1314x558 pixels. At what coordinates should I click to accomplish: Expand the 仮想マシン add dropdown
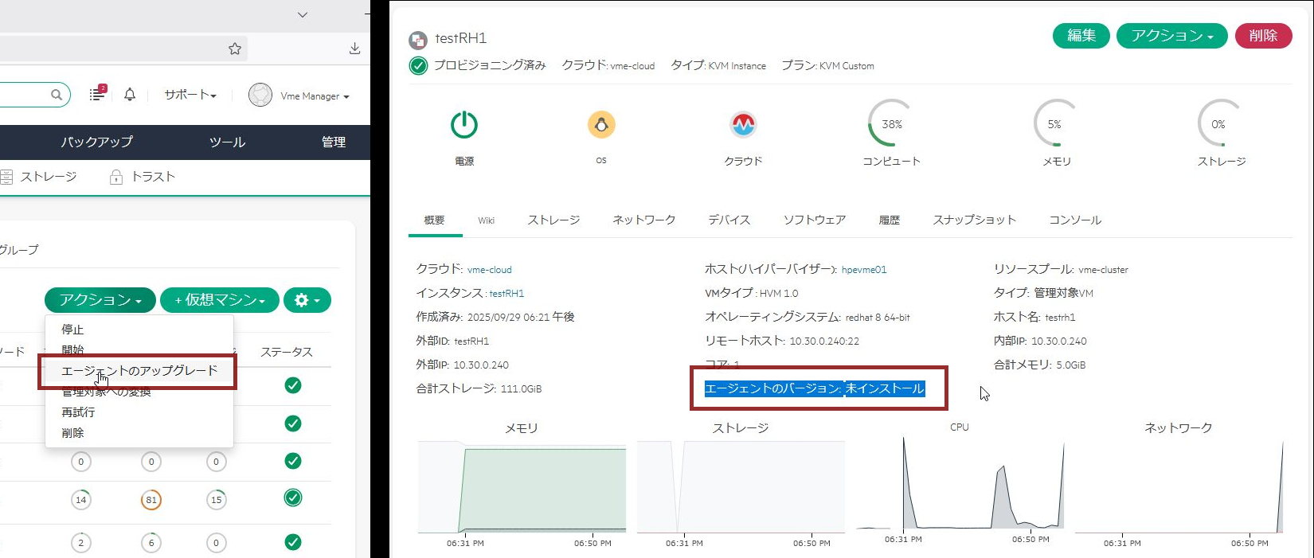click(220, 300)
